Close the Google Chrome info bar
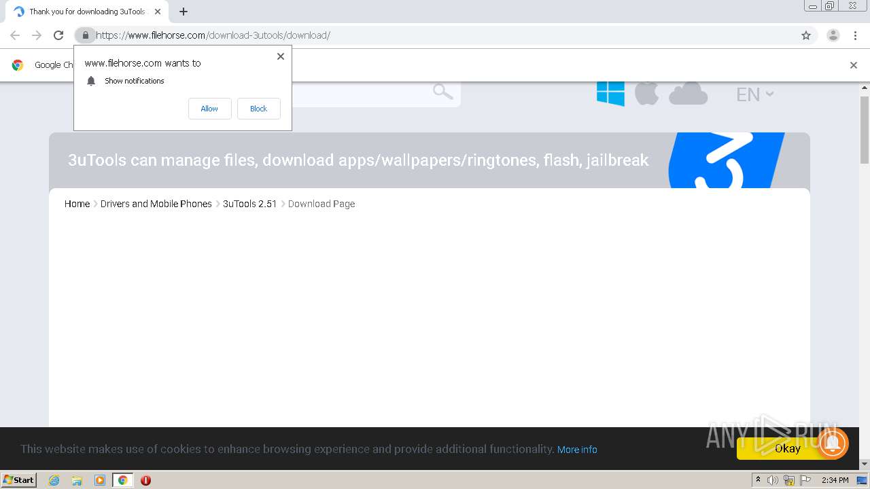870x489 pixels. click(x=854, y=65)
